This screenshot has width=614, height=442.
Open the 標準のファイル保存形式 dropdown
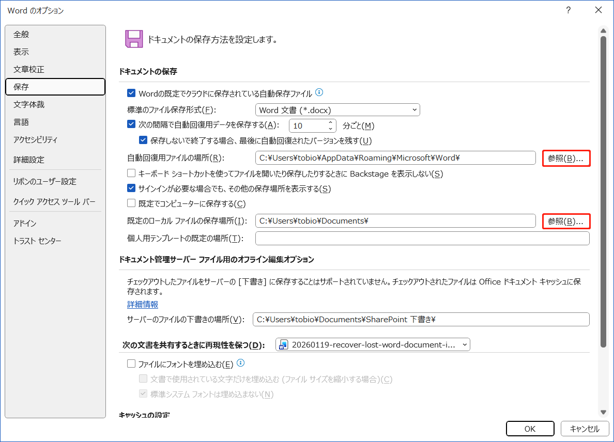tap(414, 109)
